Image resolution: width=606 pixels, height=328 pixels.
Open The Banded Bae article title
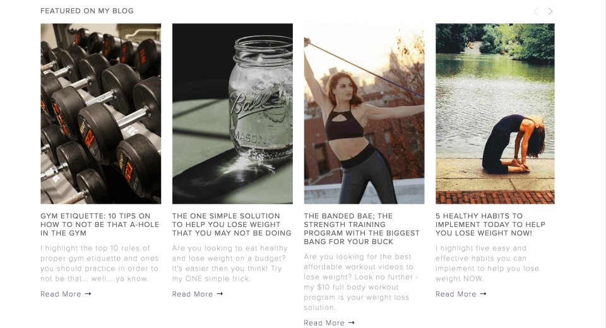[362, 229]
